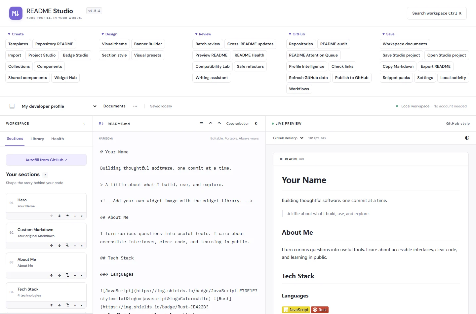This screenshot has height=314, width=476.
Task: Open the GitHub desktop viewport dropdown
Action: click(x=288, y=138)
